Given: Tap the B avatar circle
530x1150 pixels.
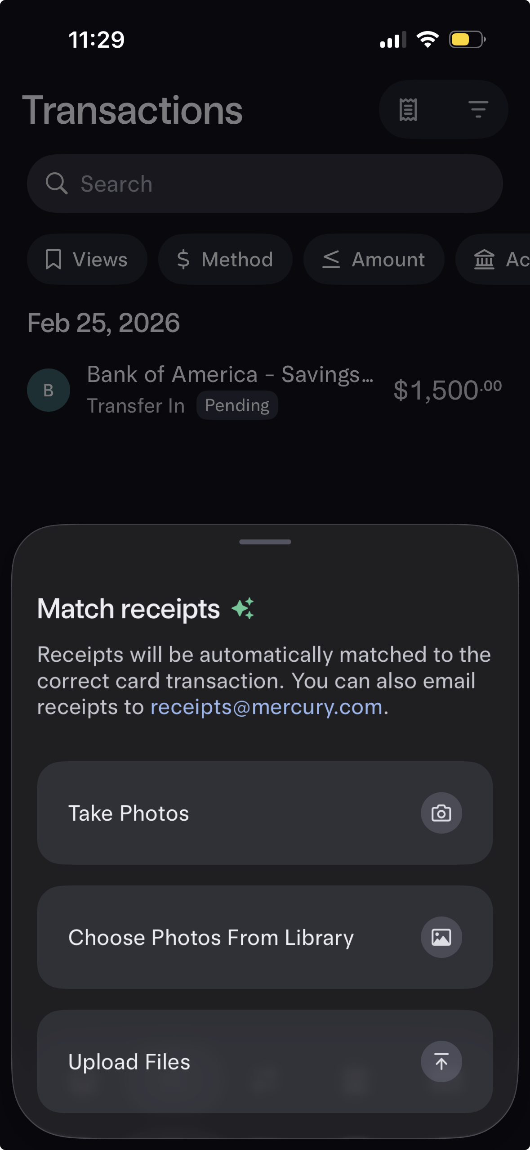Looking at the screenshot, I should tap(49, 390).
